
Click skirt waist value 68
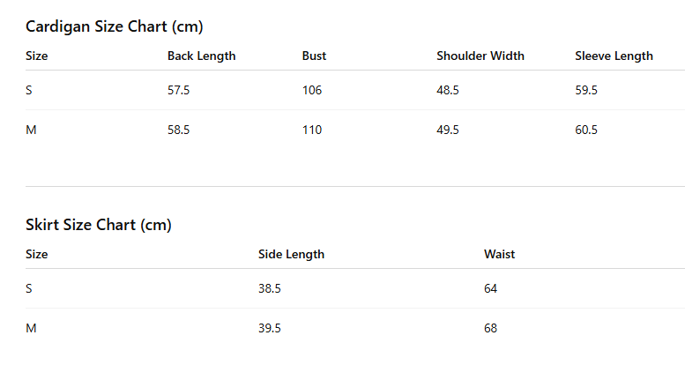[490, 328]
